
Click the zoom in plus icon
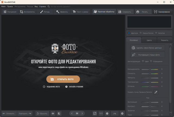[x=122, y=113]
